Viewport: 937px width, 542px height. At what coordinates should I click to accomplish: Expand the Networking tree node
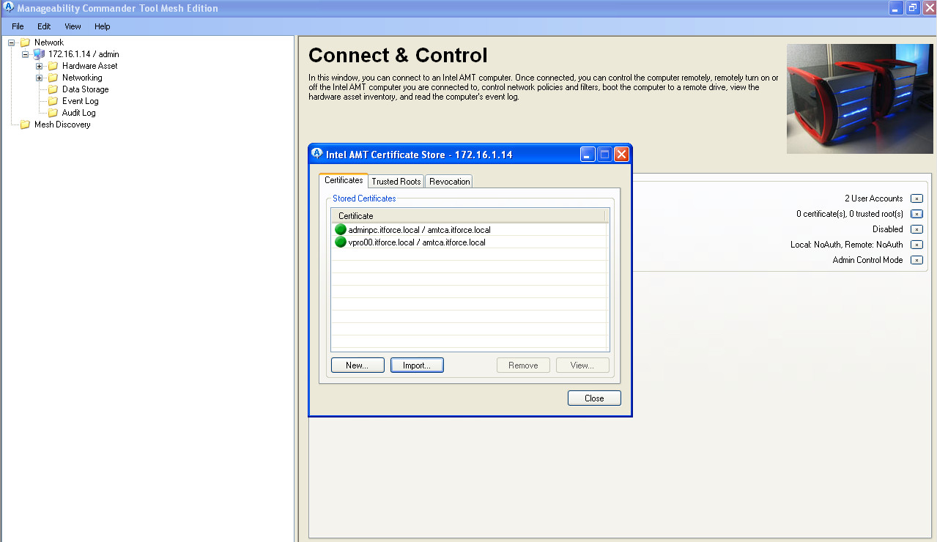[x=40, y=78]
